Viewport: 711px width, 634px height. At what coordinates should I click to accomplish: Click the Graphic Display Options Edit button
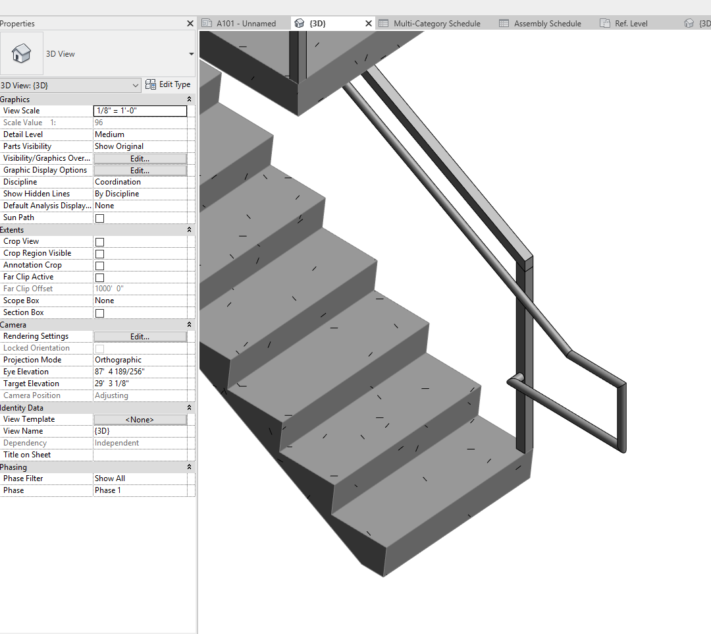pos(140,169)
